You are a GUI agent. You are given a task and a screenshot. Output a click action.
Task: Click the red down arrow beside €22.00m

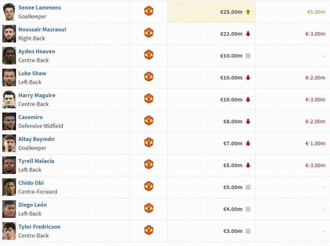pos(248,34)
